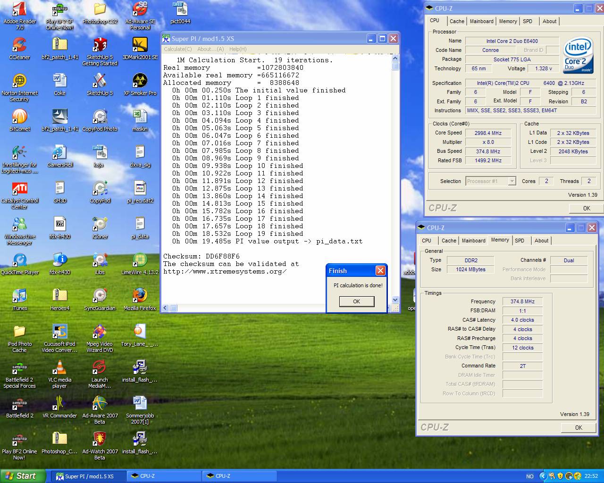The width and height of the screenshot is (604, 483).
Task: Select Super PI / mod1.5 XS taskbar button
Action: [x=89, y=476]
